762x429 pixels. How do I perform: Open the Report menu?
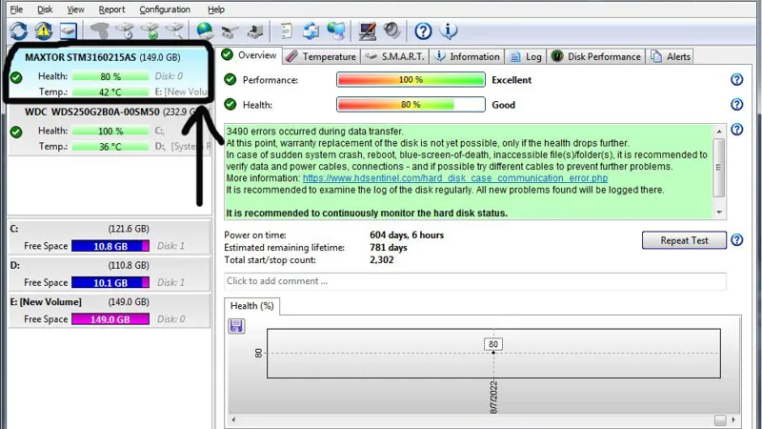click(111, 10)
